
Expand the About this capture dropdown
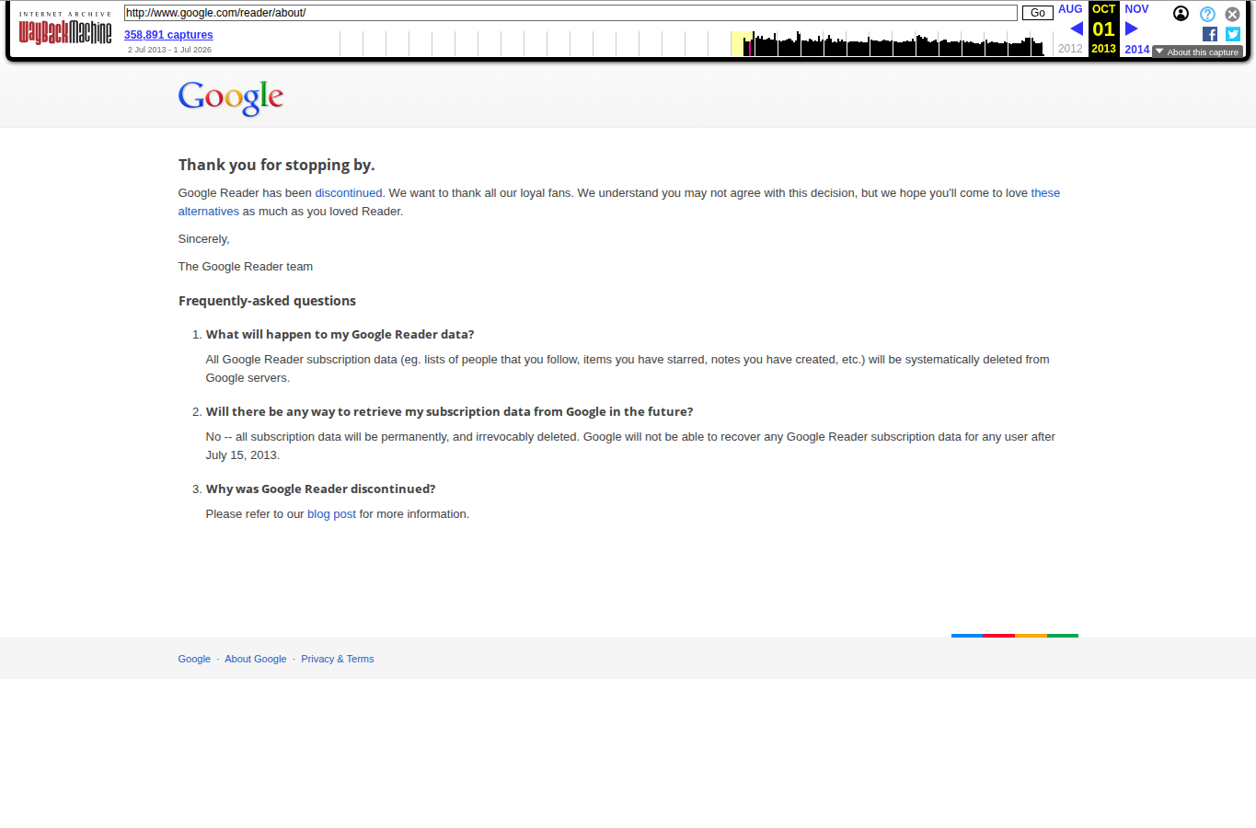(x=1197, y=52)
